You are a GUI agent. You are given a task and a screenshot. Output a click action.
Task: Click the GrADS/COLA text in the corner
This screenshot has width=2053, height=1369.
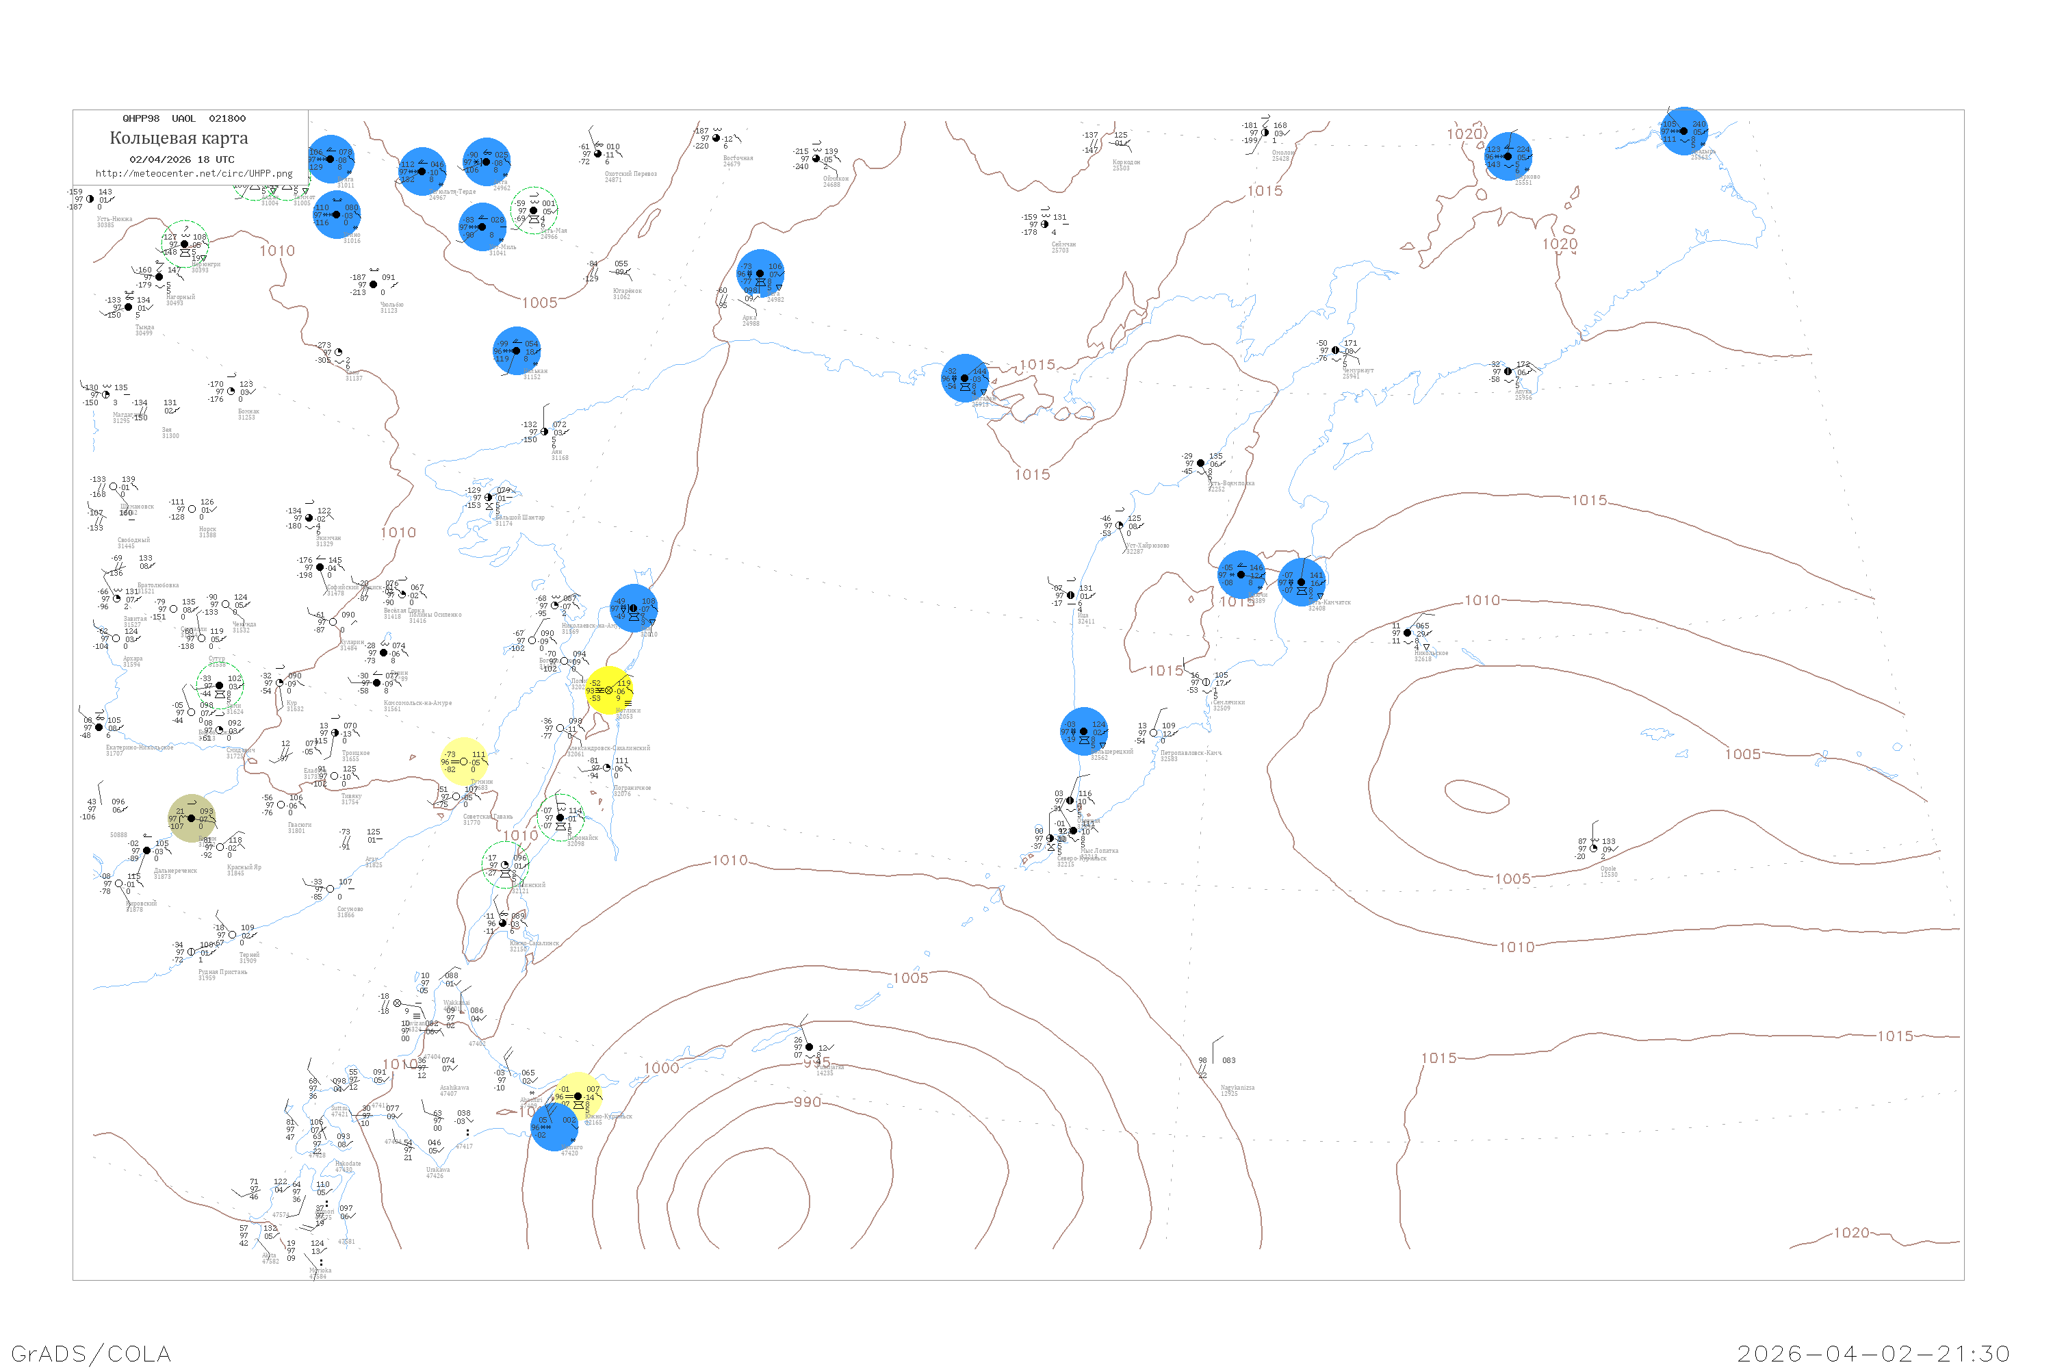[x=91, y=1353]
